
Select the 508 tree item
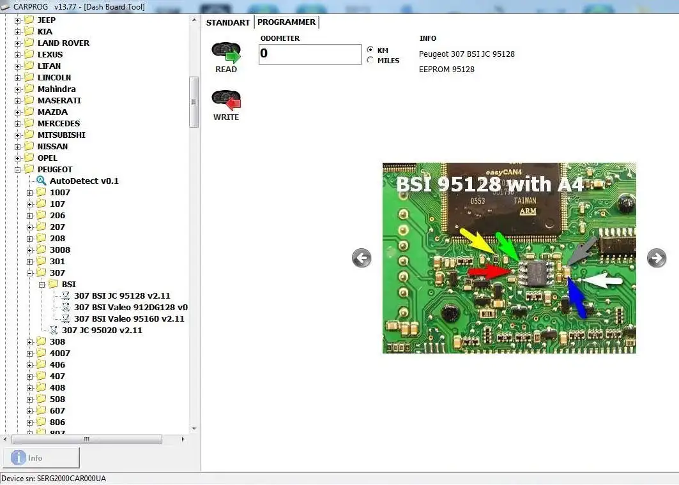click(x=57, y=399)
